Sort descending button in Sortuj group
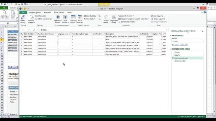Screen dimensions: 216x121 pyautogui.click(x=100, y=19)
